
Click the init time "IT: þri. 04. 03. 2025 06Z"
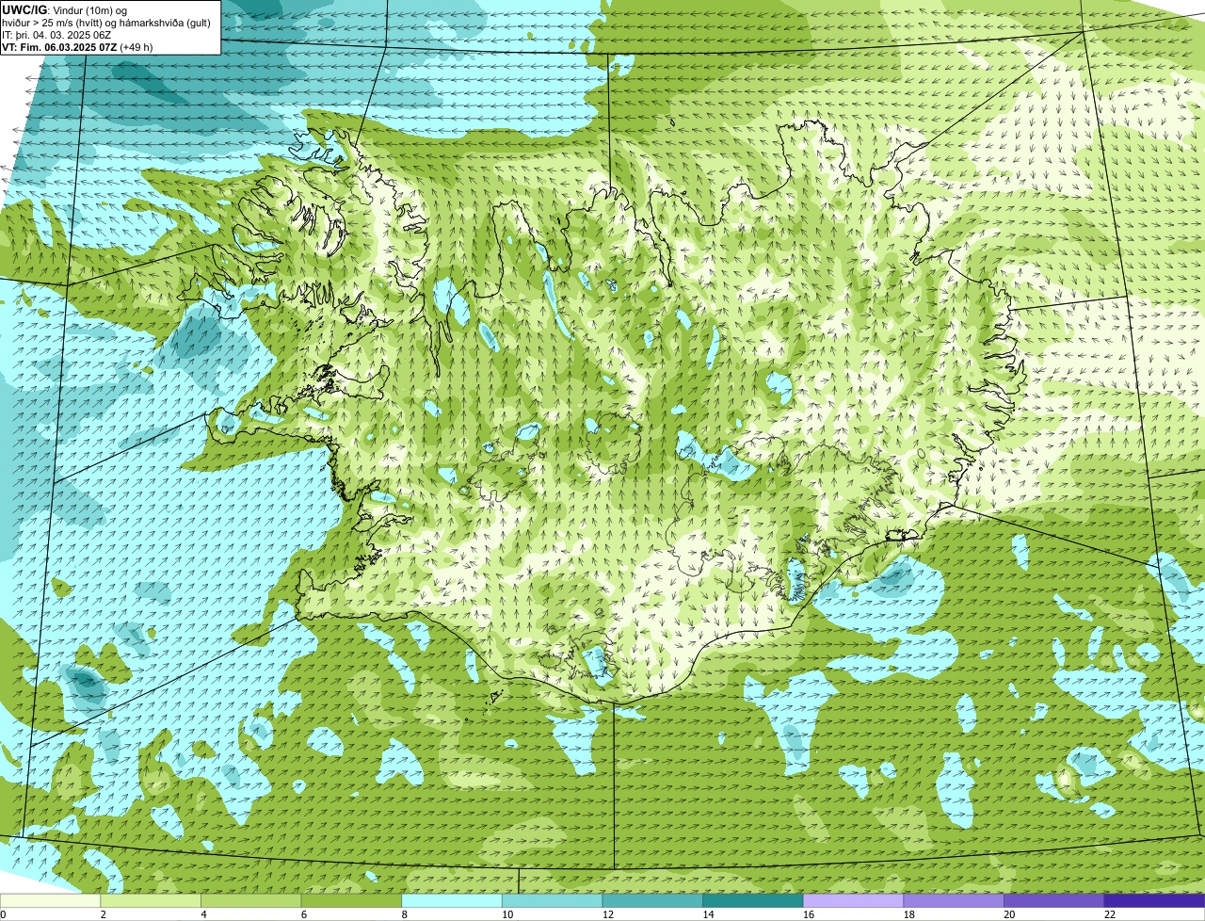click(x=56, y=34)
